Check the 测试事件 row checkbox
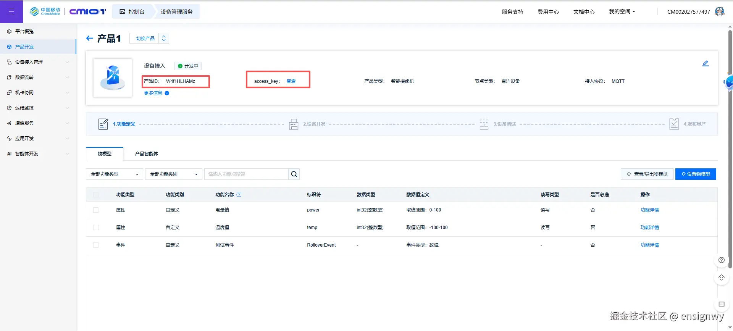The image size is (733, 331). (96, 245)
